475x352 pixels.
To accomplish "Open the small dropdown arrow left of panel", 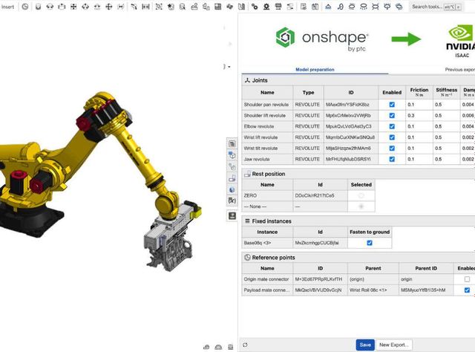I will click(x=229, y=67).
